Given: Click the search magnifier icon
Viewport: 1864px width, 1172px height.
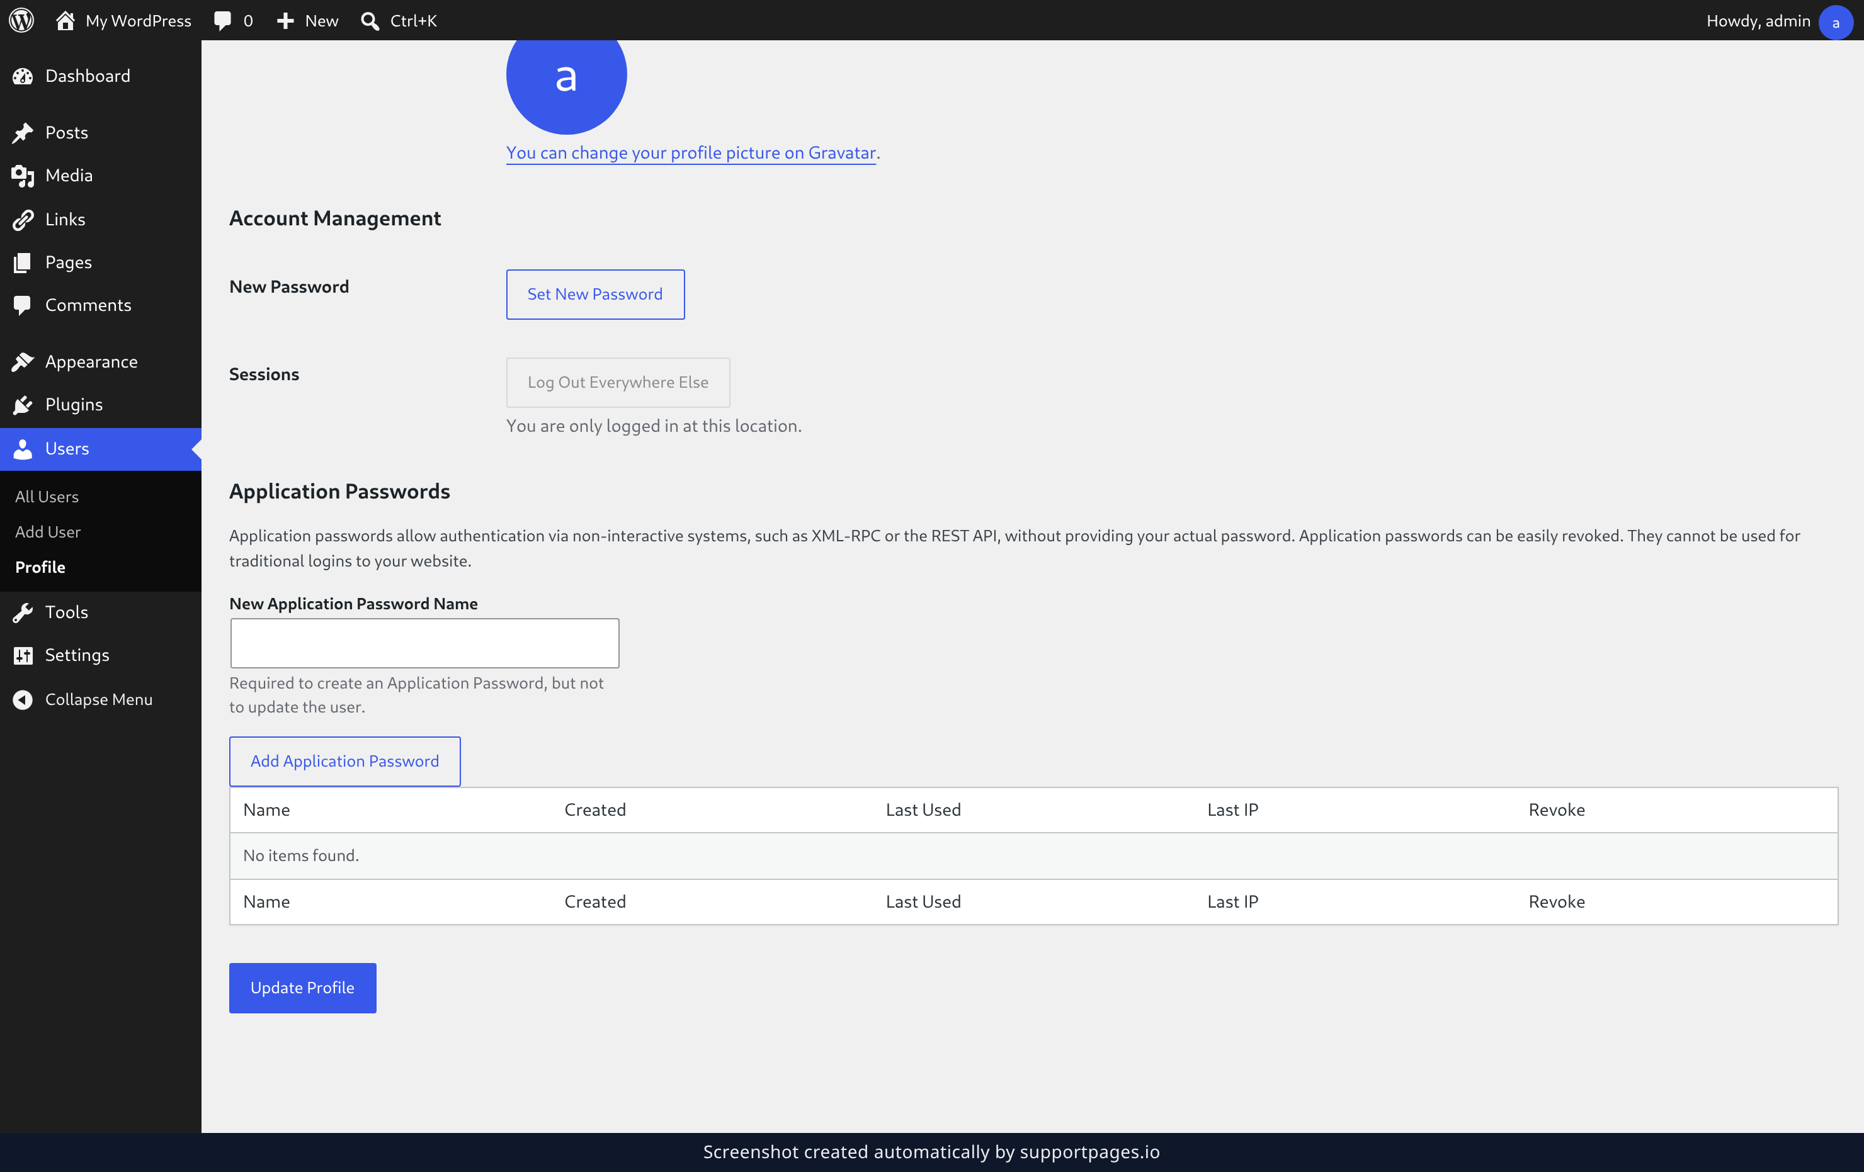Looking at the screenshot, I should [x=370, y=21].
